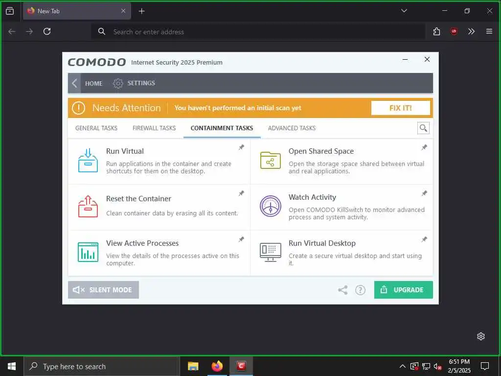Open View Active Processes chart icon

coord(88,252)
